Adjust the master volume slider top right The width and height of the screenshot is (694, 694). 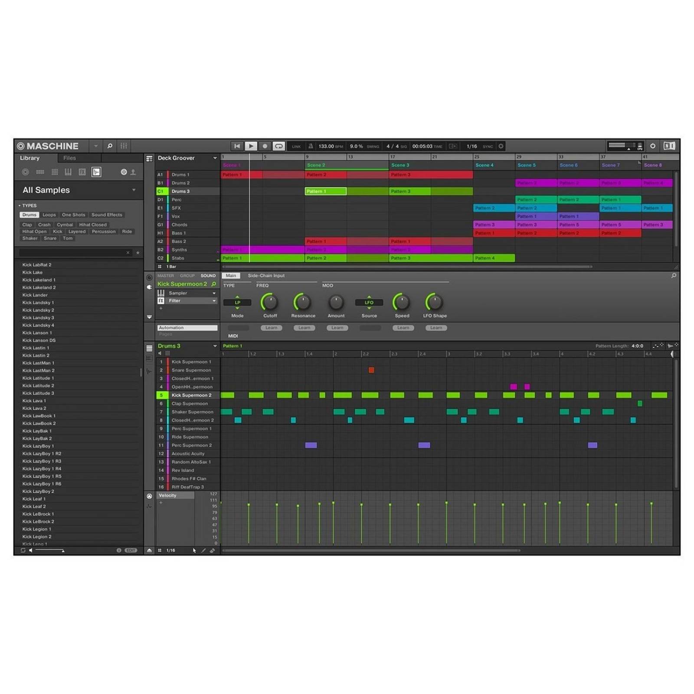click(621, 144)
